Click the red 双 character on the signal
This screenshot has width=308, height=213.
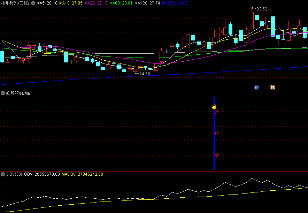coord(217,112)
